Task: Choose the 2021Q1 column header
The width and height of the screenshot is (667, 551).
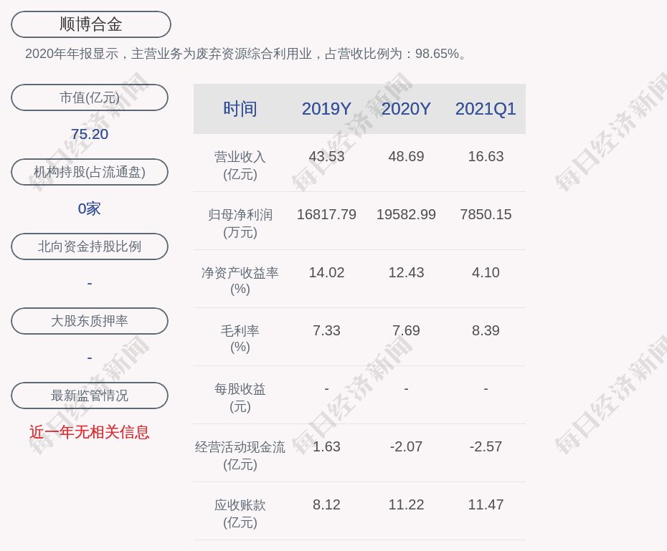Action: click(x=486, y=109)
